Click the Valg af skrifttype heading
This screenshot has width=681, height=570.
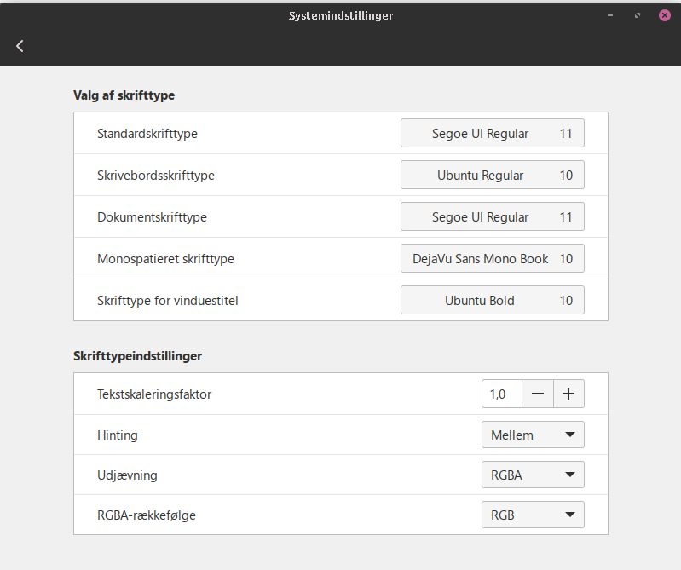click(124, 95)
